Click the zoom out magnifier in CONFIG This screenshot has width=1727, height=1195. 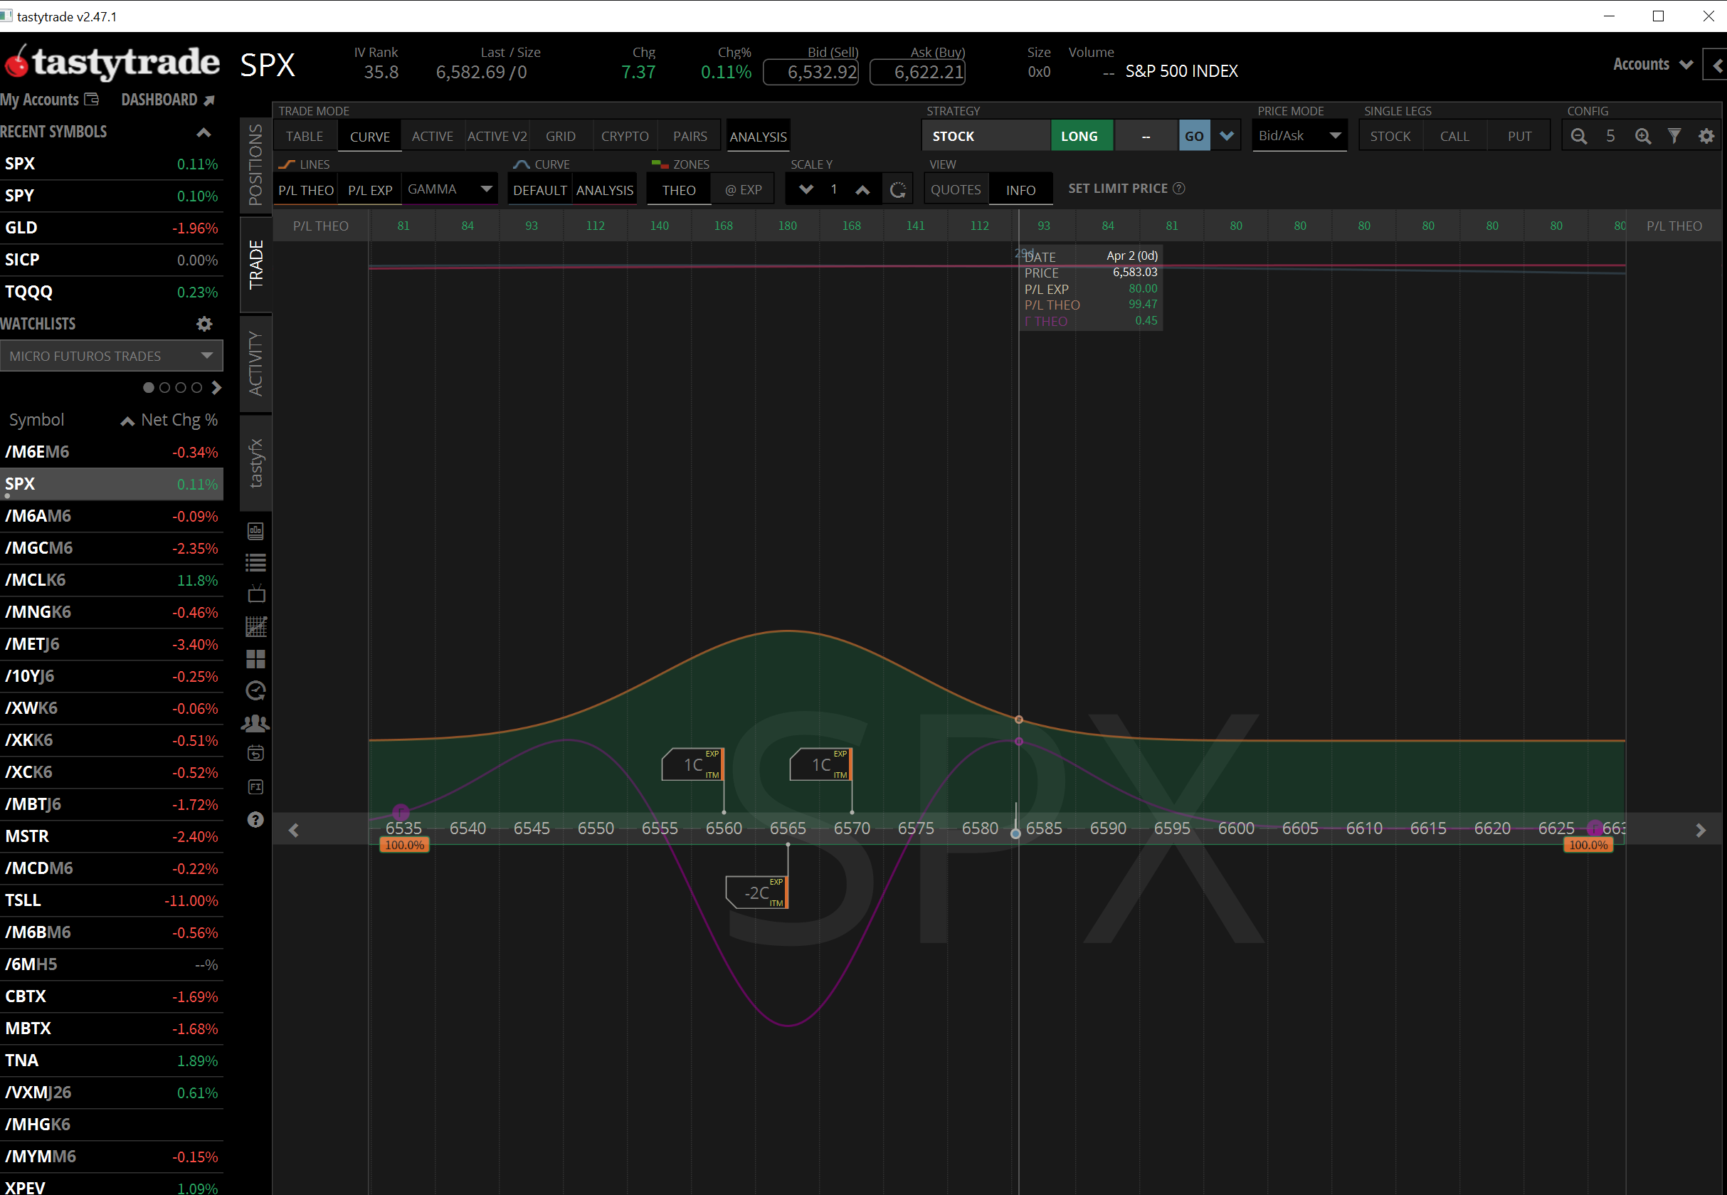(x=1579, y=136)
